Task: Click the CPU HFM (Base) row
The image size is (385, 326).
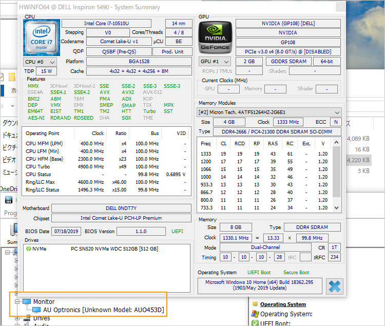Action: coord(106,159)
